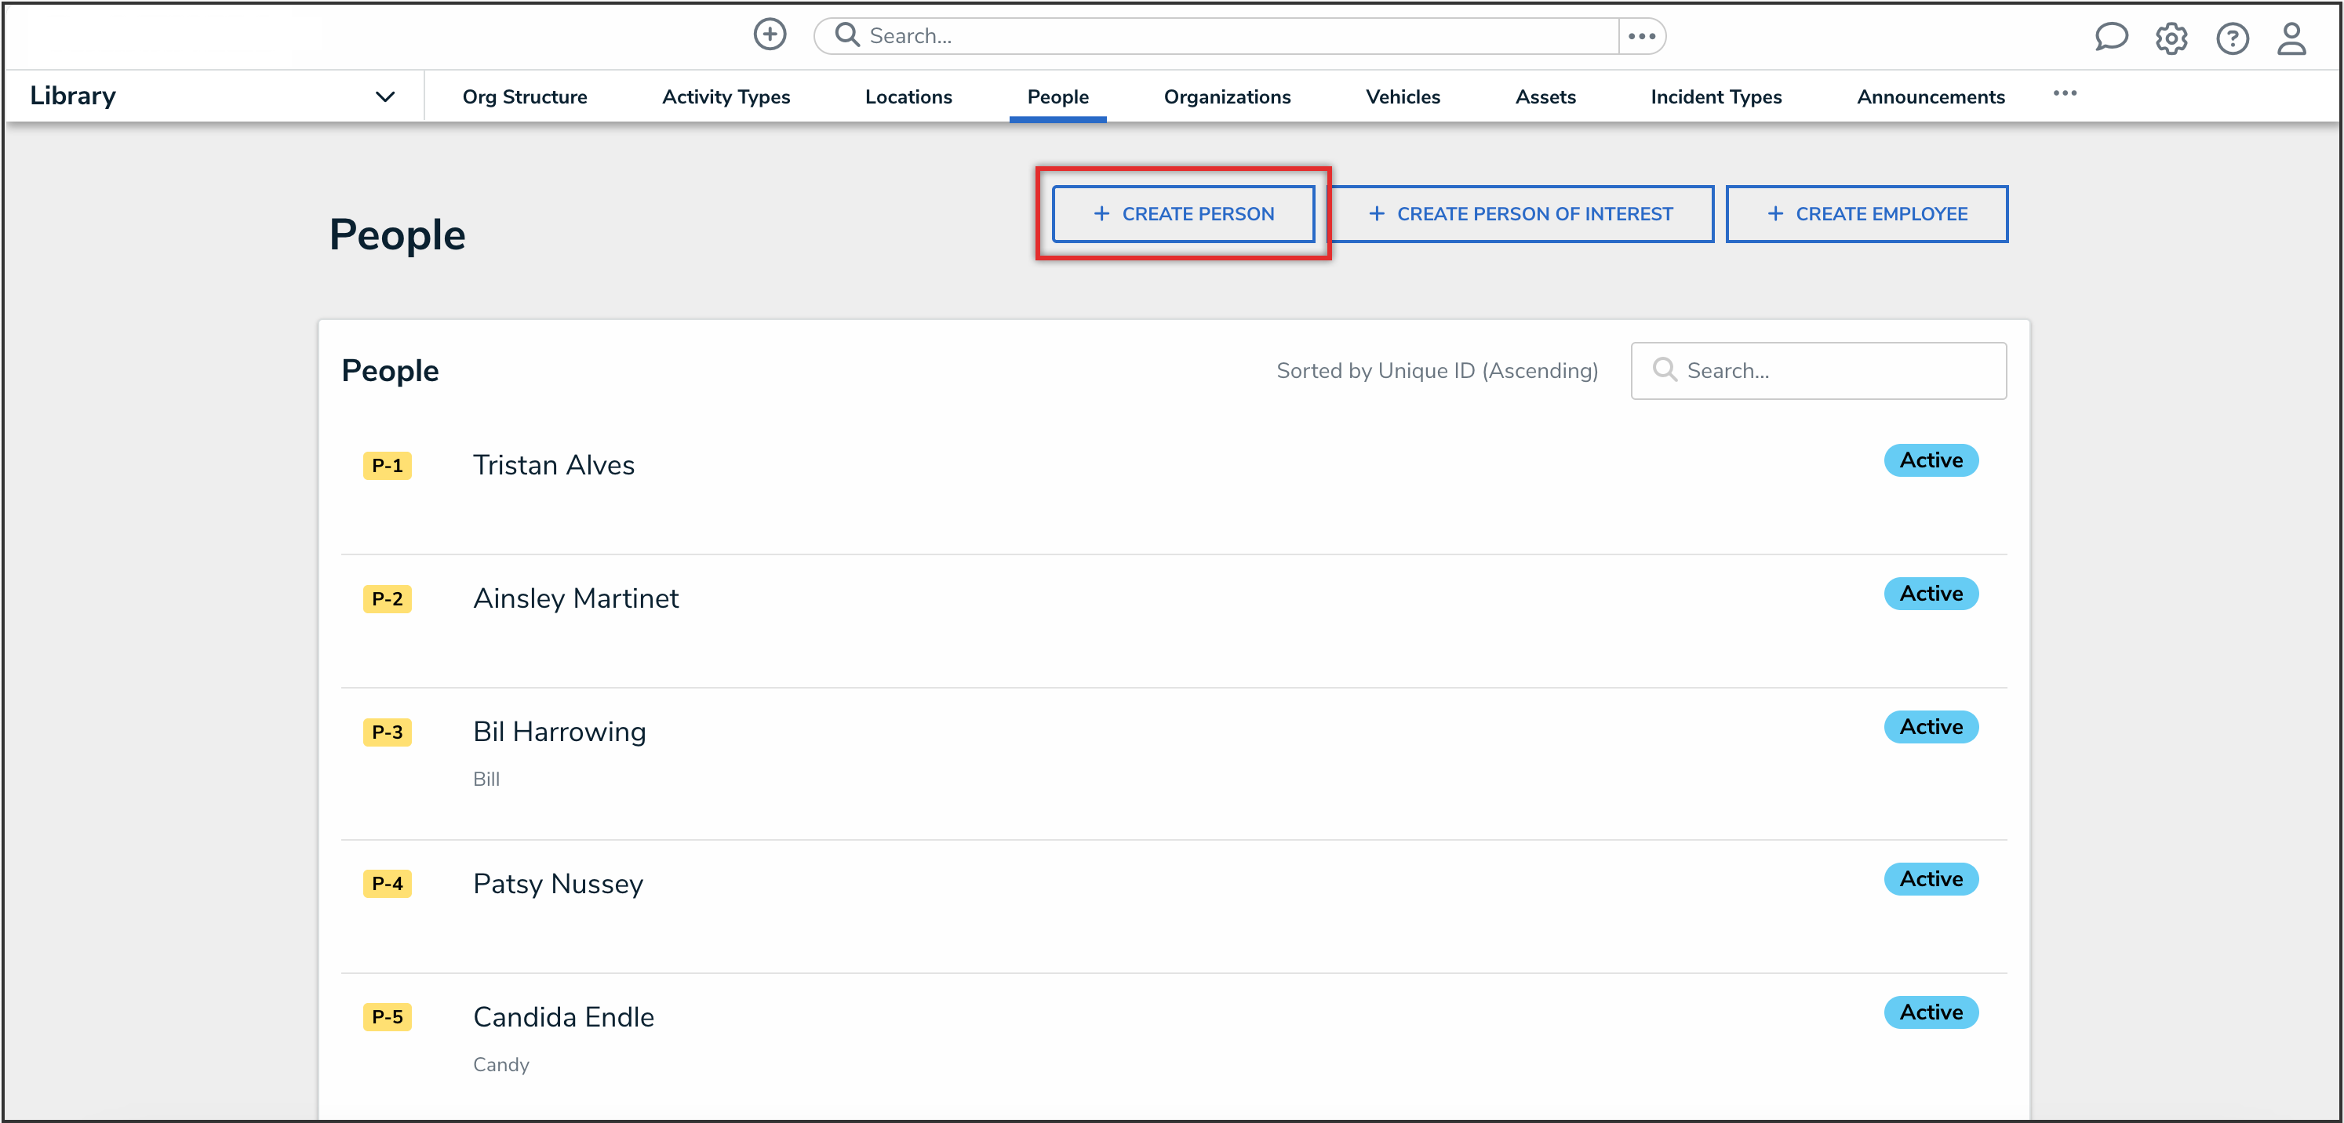Open the Bil Harrowing person entry
The width and height of the screenshot is (2344, 1123).
559,732
